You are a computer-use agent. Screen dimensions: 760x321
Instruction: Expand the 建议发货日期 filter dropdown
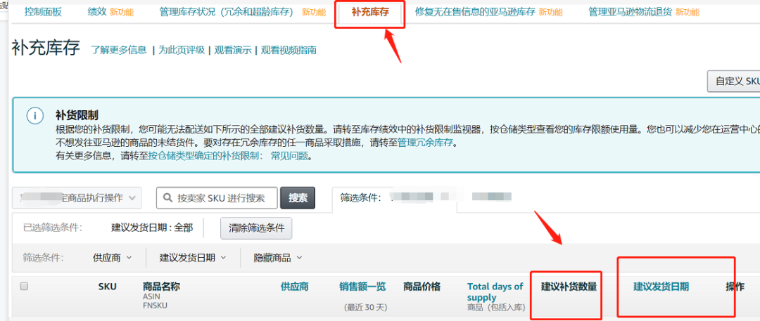tap(192, 258)
